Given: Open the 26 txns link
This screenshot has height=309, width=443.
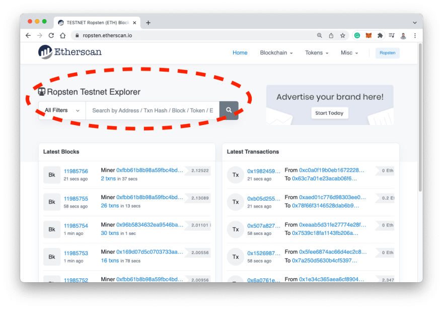Looking at the screenshot, I should tap(110, 206).
